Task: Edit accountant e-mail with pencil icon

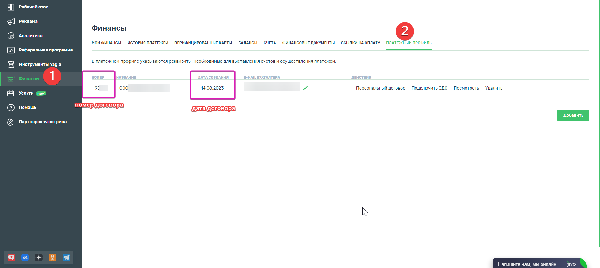Action: pyautogui.click(x=305, y=88)
